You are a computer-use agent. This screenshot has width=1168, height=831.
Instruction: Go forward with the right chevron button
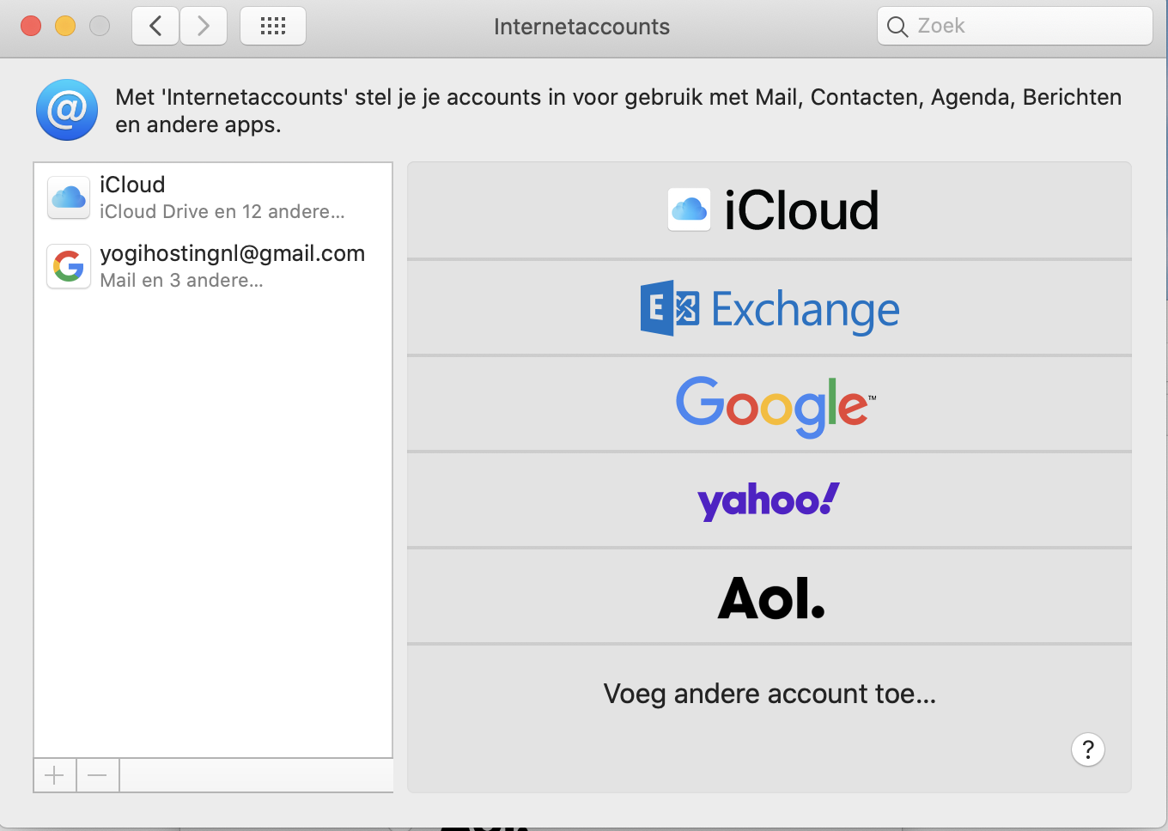pos(204,26)
